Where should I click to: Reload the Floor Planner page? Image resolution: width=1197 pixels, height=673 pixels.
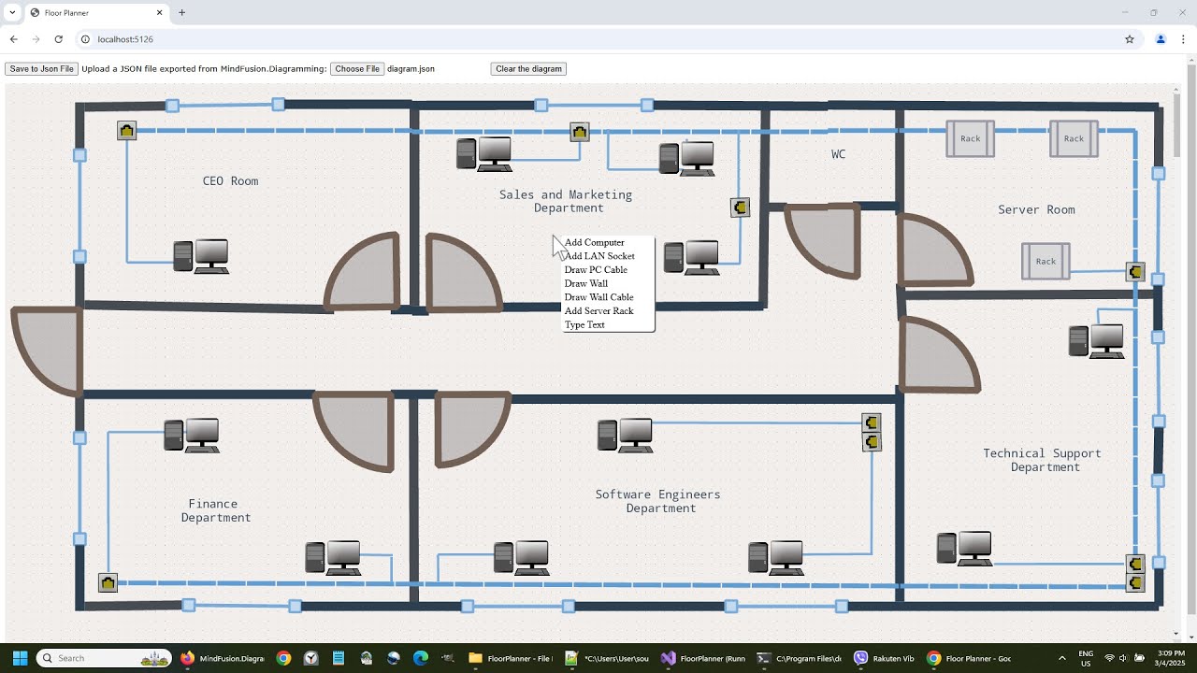tap(58, 39)
